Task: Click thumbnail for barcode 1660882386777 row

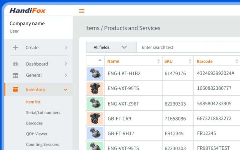Action: coord(95,88)
